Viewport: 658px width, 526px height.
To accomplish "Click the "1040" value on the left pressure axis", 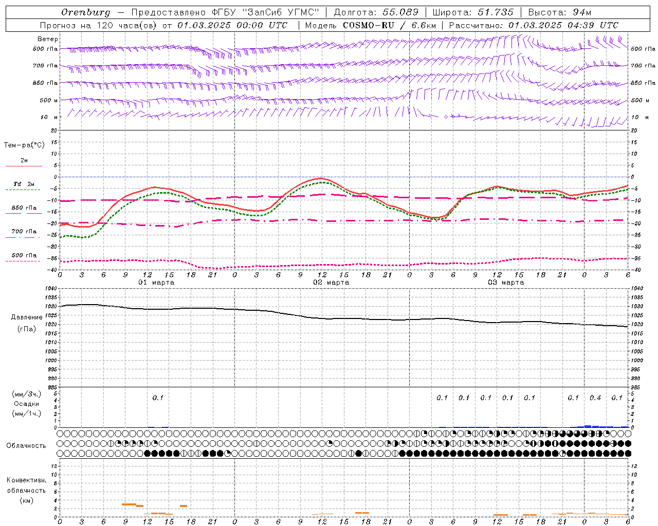I will click(50, 289).
